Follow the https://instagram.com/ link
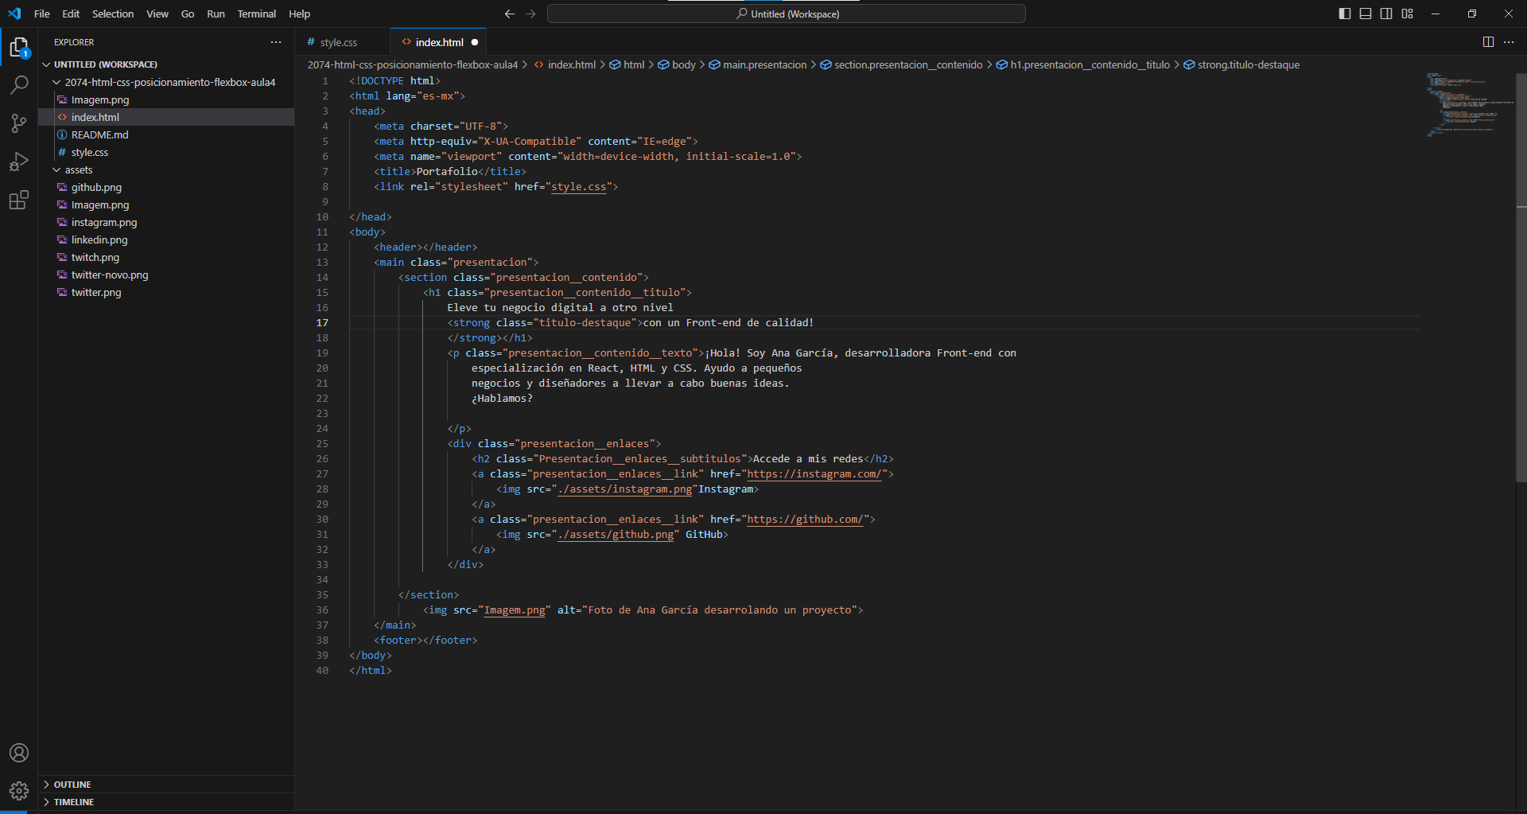 pos(814,474)
